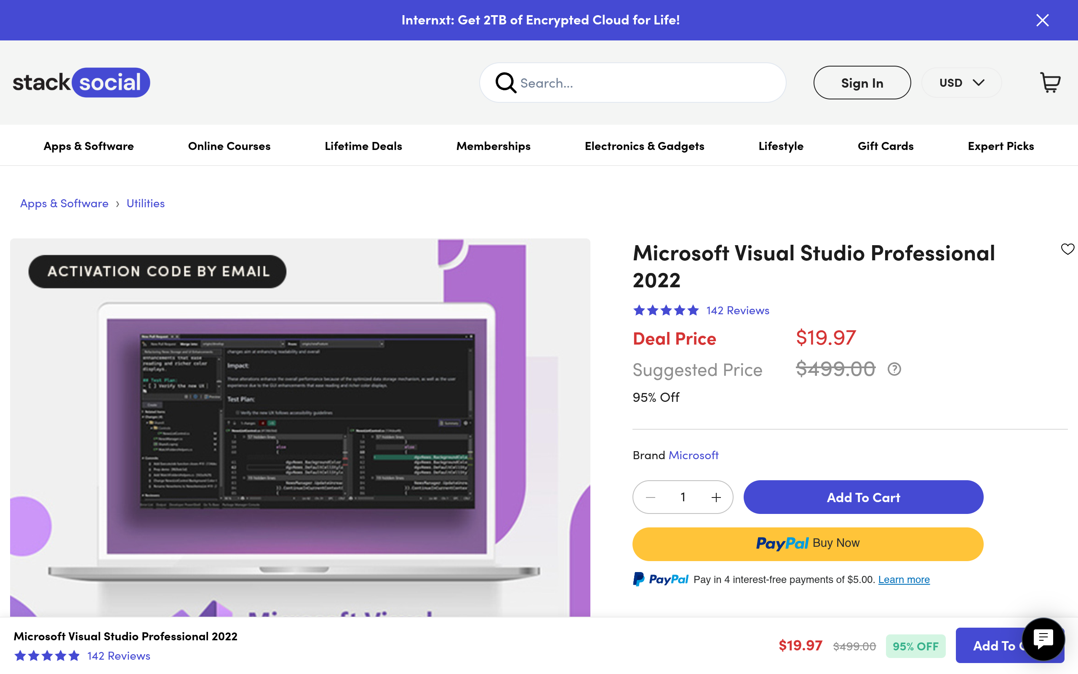Click the struck-through $499.00 suggested price

point(836,369)
